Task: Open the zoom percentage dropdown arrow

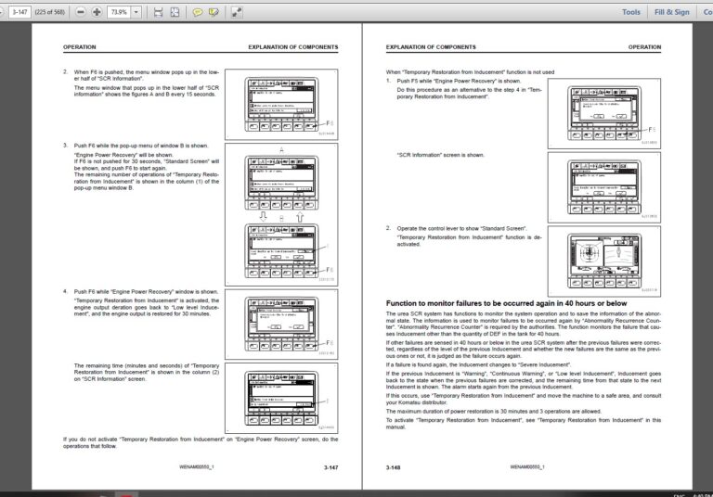Action: pos(136,12)
